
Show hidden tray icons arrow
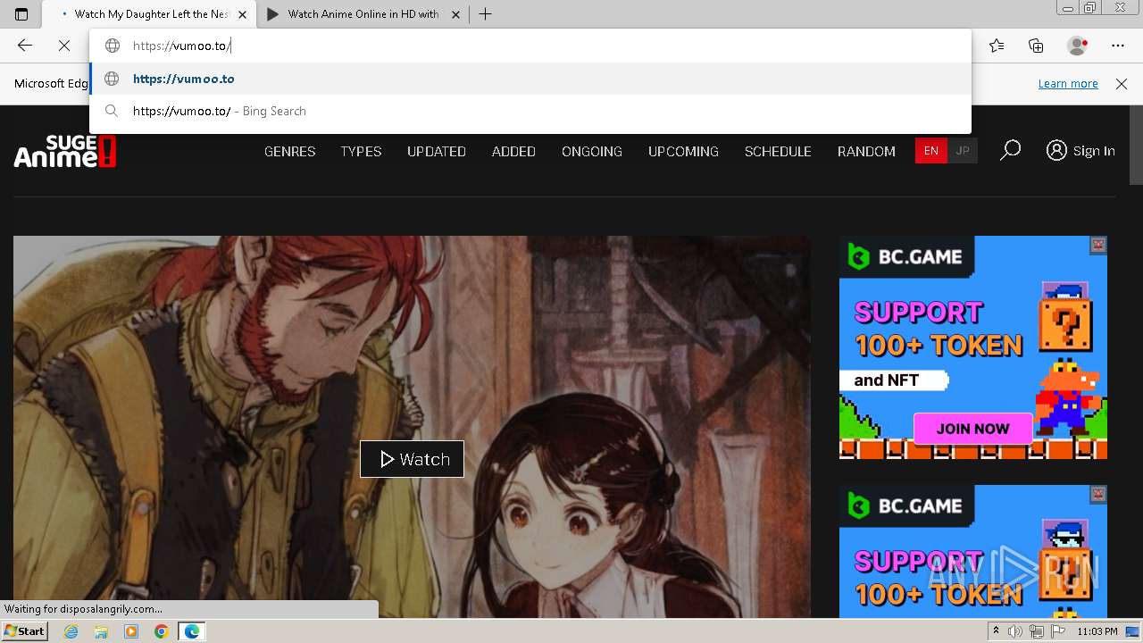coord(997,631)
